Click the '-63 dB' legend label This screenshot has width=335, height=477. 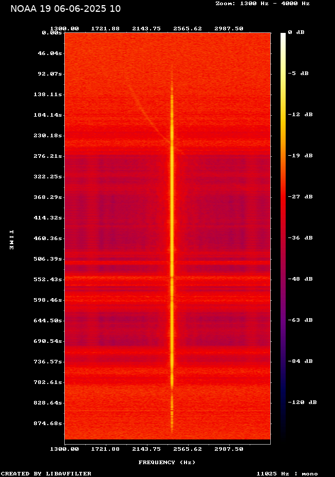point(301,320)
